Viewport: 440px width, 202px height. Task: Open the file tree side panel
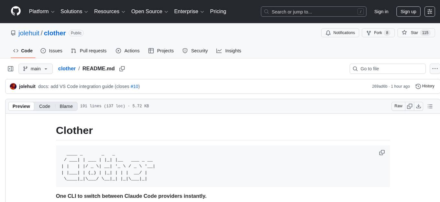click(10, 68)
